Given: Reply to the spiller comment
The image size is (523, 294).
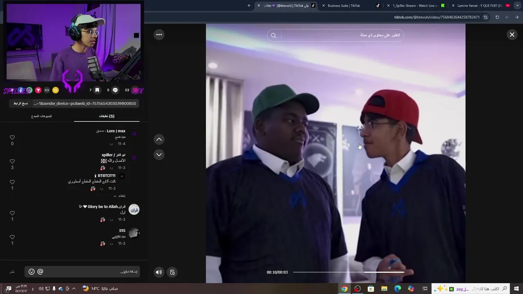Looking at the screenshot, I should tap(111, 168).
